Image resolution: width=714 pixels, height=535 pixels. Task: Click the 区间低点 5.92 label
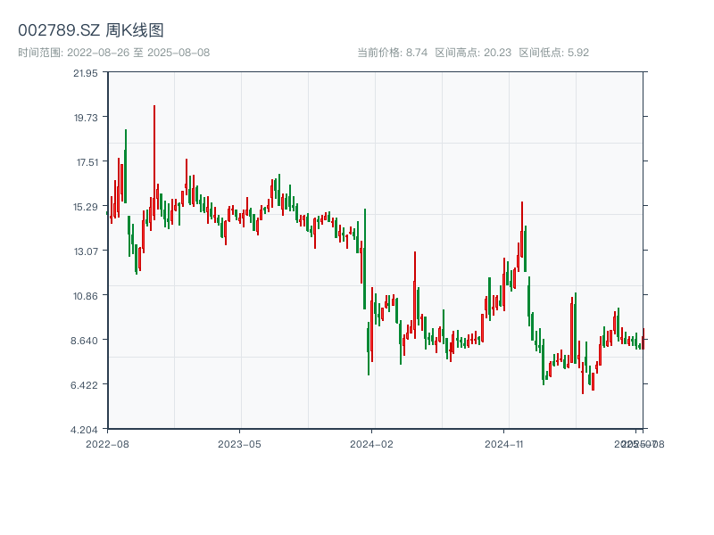(x=554, y=53)
